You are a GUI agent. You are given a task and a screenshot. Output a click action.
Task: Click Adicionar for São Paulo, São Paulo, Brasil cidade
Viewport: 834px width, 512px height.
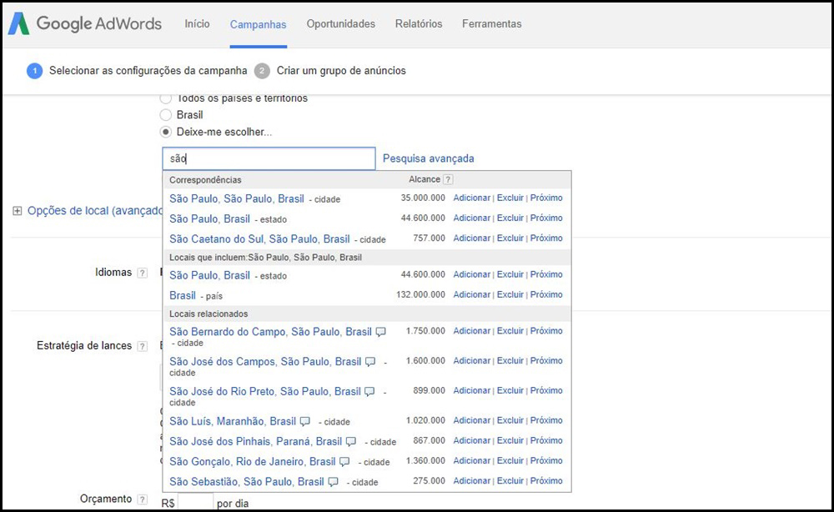472,198
